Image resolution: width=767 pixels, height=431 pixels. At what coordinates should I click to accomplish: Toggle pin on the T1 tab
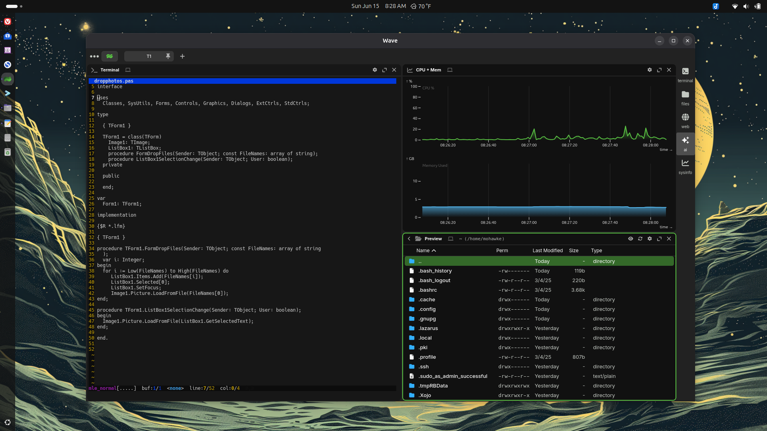tap(168, 56)
